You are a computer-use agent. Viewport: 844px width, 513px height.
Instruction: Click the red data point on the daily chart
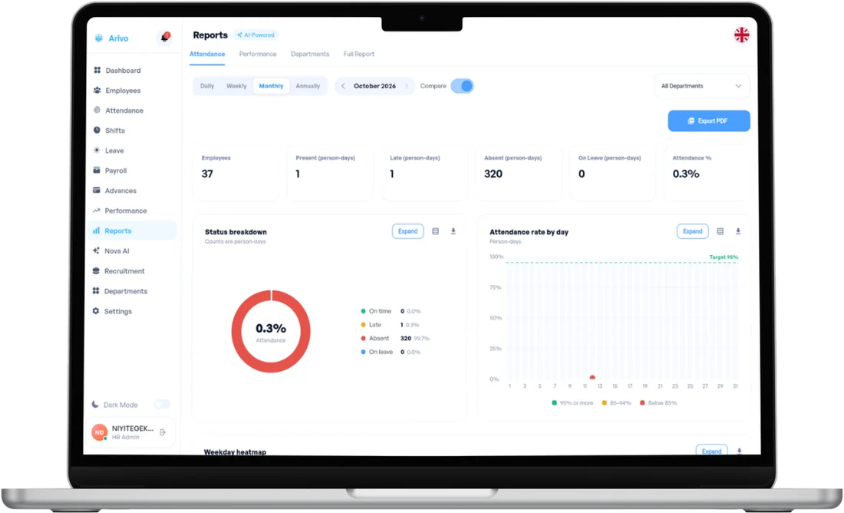pos(592,377)
